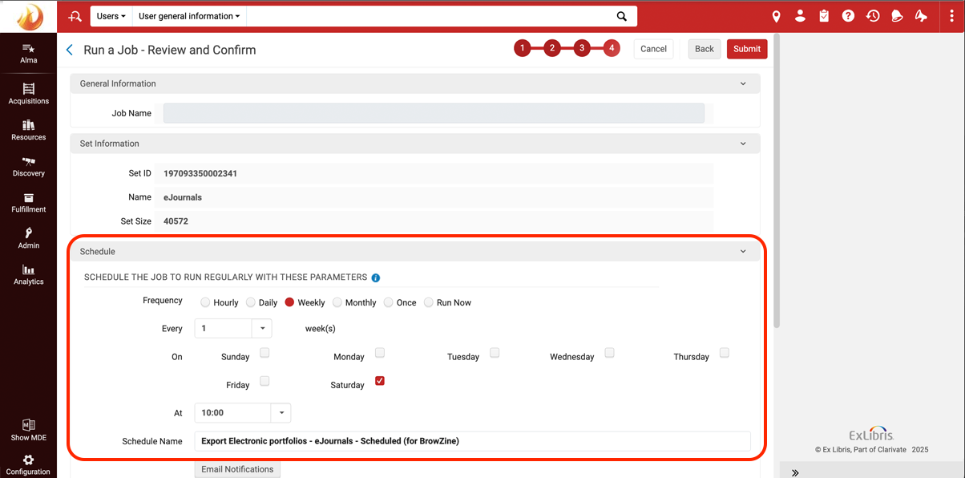This screenshot has width=965, height=478.
Task: Check the Monday checkbox
Action: click(380, 353)
